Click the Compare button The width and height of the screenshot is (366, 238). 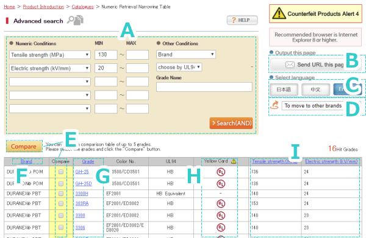24,147
